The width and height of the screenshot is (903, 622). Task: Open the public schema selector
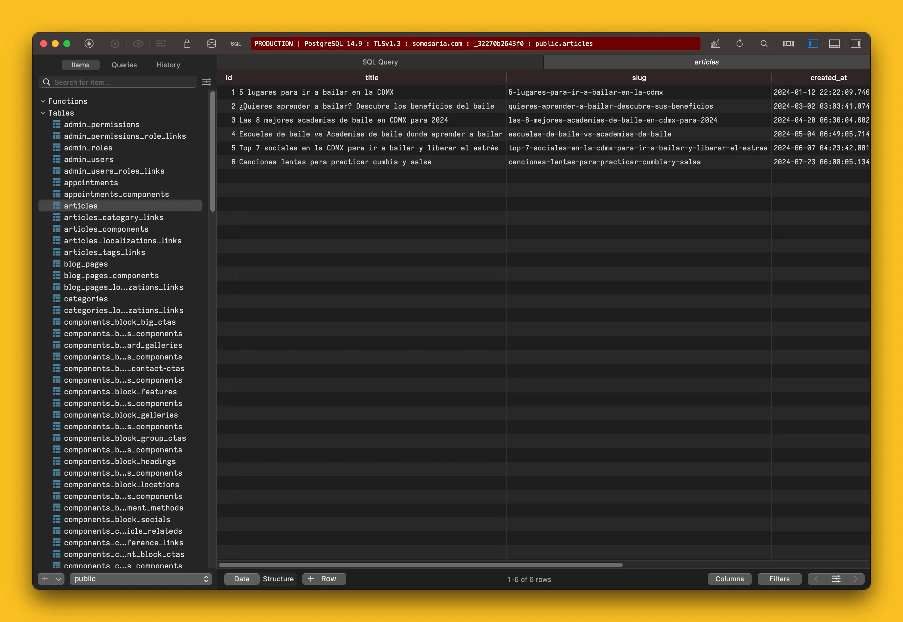pos(140,579)
